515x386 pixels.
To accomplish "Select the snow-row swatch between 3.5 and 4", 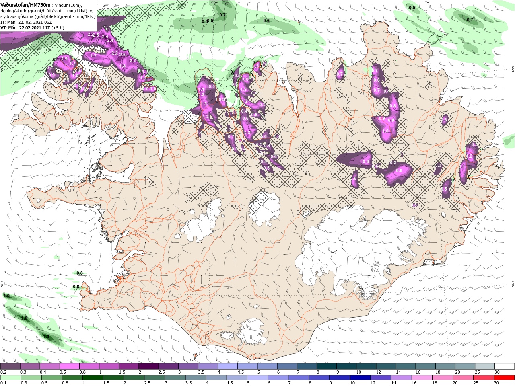I will click(208, 366).
